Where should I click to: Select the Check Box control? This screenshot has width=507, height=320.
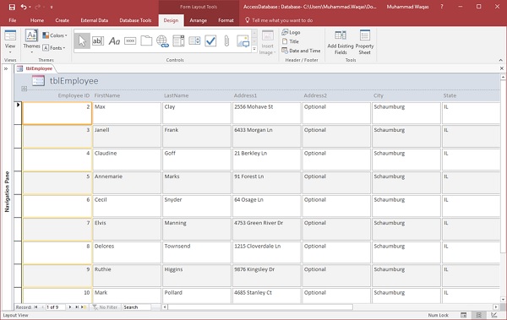[x=210, y=41]
